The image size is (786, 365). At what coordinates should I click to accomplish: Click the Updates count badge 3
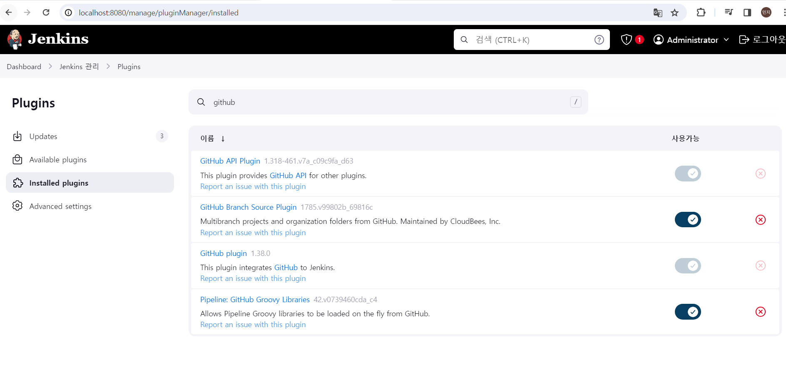[162, 136]
